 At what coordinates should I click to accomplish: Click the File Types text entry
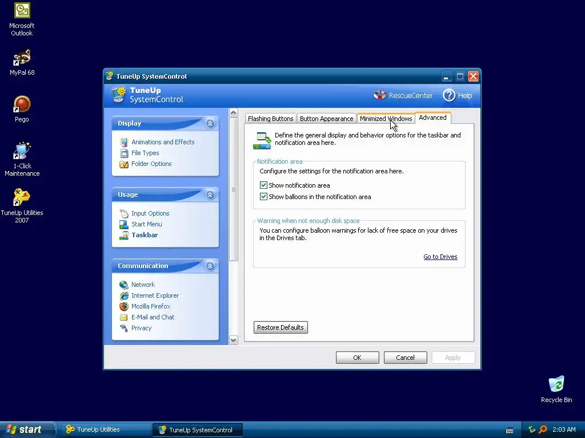point(145,153)
